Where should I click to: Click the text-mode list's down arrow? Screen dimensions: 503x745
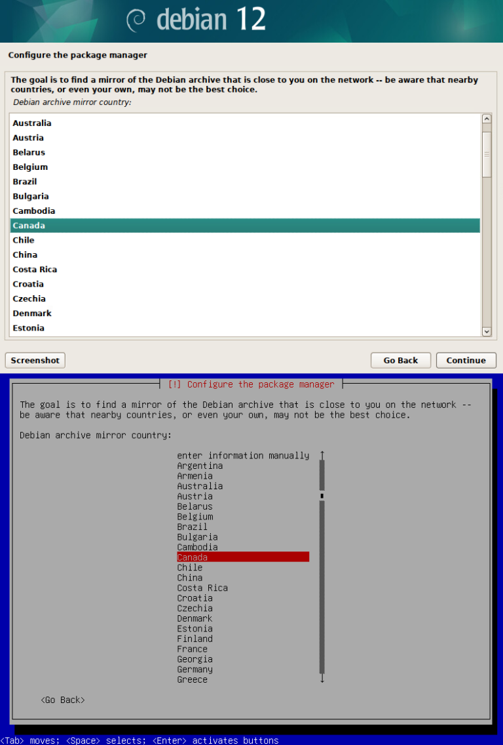coord(322,679)
